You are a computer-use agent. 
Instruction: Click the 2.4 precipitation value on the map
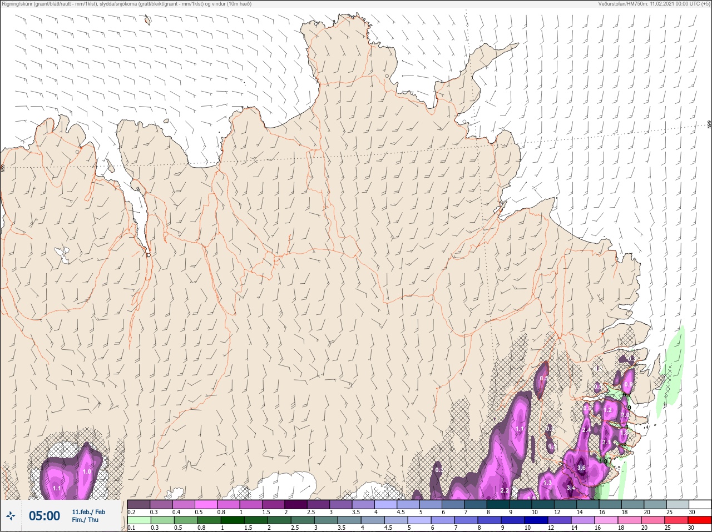pyautogui.click(x=586, y=430)
